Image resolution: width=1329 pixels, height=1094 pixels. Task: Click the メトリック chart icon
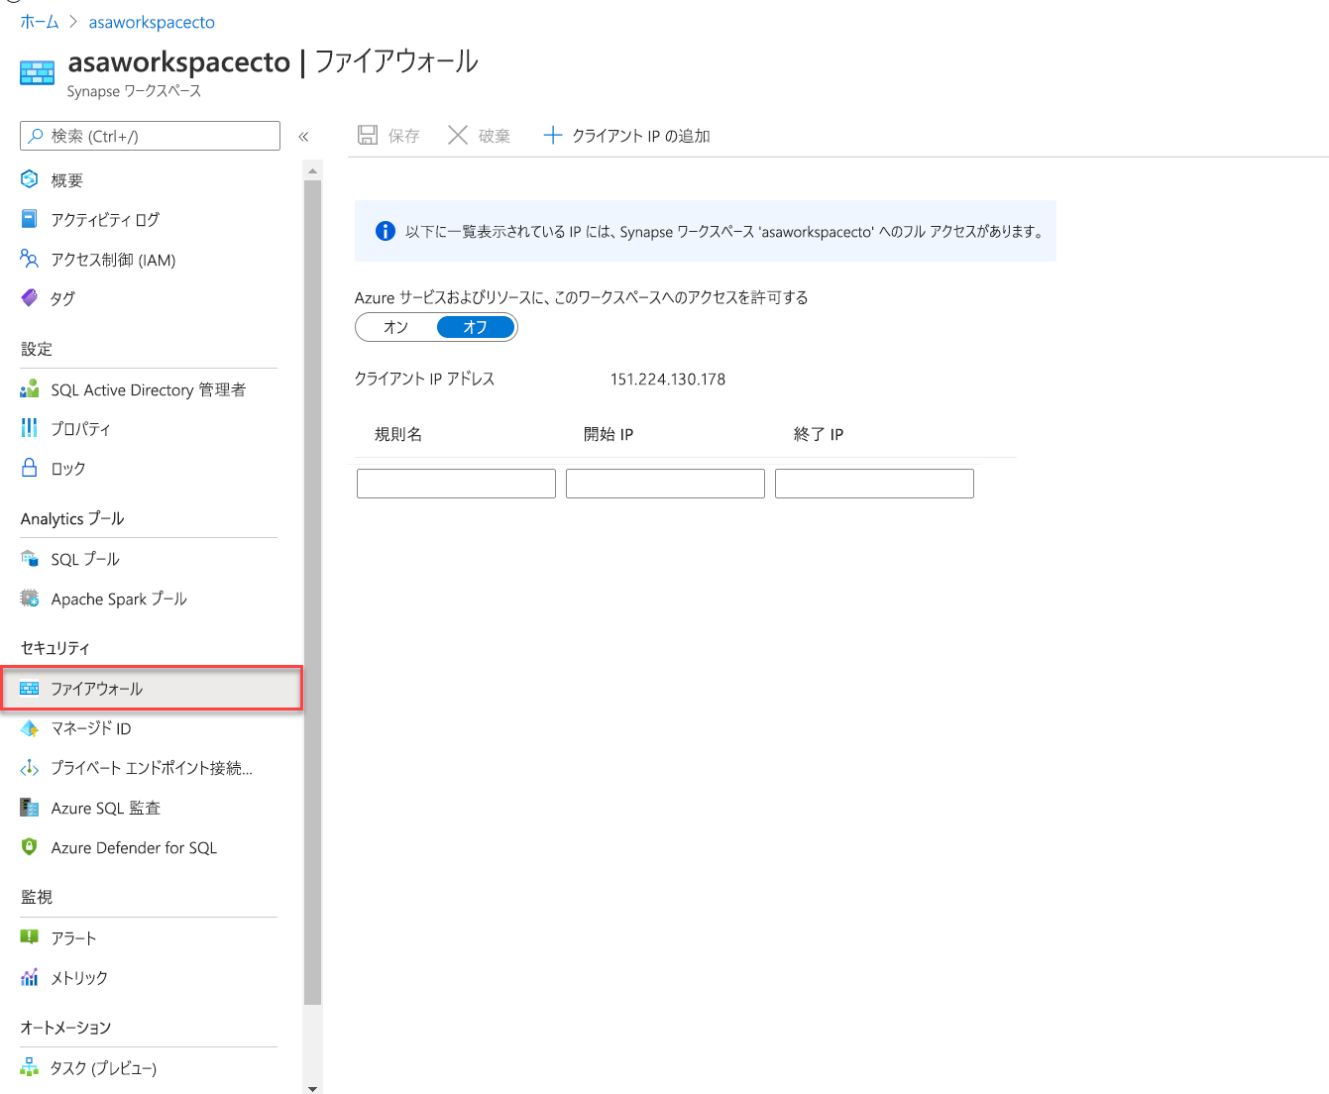coord(29,977)
